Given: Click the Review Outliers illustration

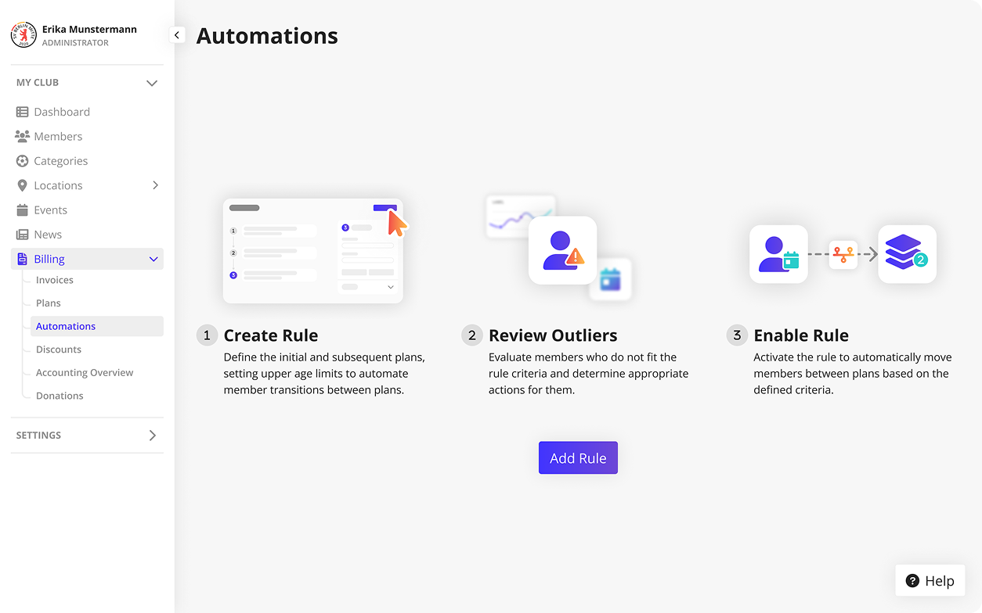Looking at the screenshot, I should (558, 249).
